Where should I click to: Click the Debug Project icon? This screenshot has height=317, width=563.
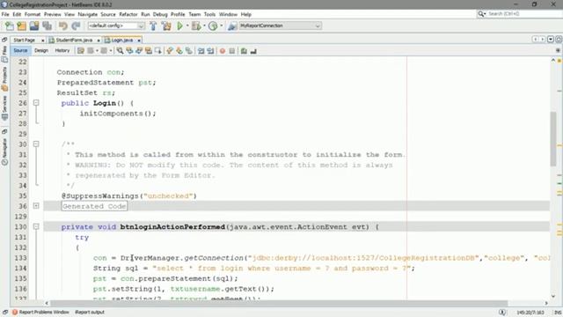(196, 26)
